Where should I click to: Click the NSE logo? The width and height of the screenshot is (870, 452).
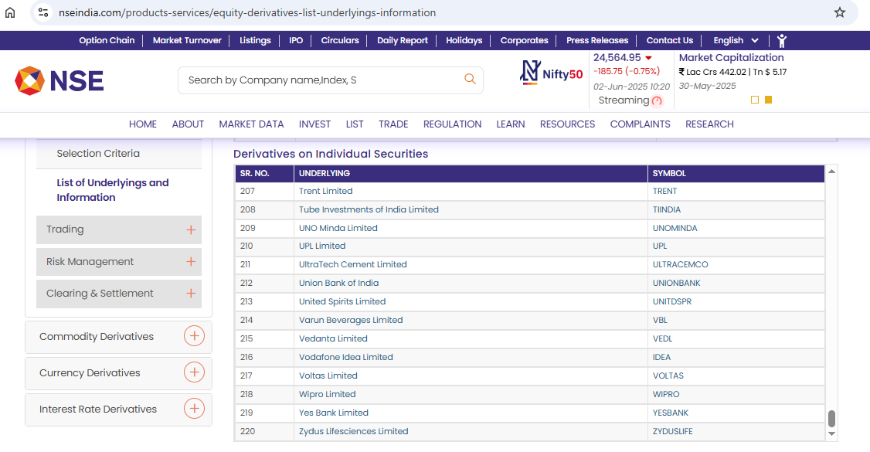point(59,81)
